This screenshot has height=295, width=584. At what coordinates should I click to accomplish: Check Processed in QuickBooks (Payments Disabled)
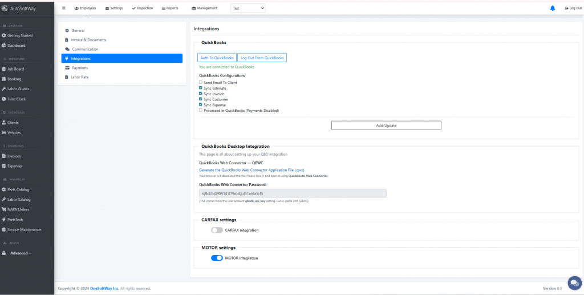[201, 110]
